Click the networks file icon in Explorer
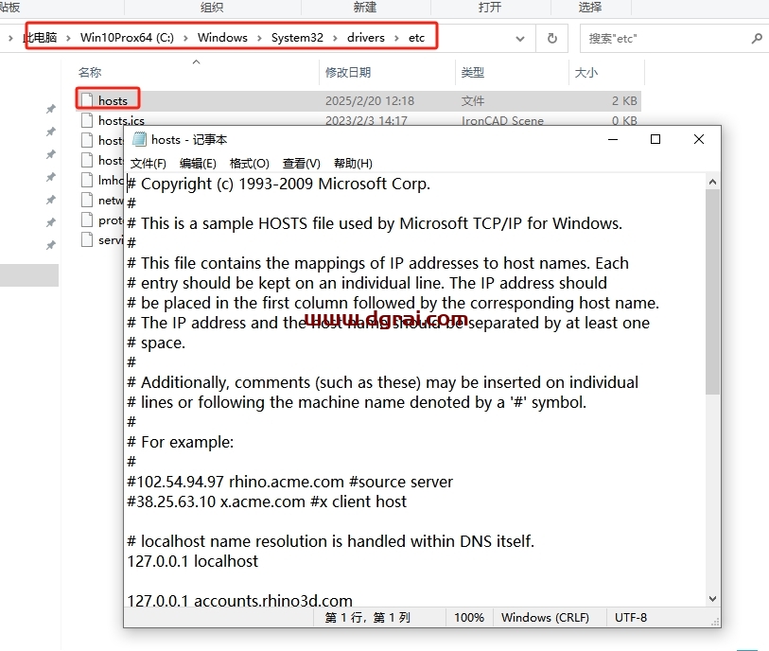 tap(87, 200)
